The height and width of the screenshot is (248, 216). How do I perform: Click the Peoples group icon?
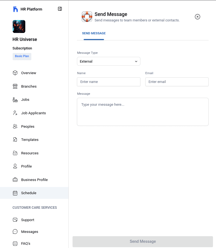click(x=15, y=126)
